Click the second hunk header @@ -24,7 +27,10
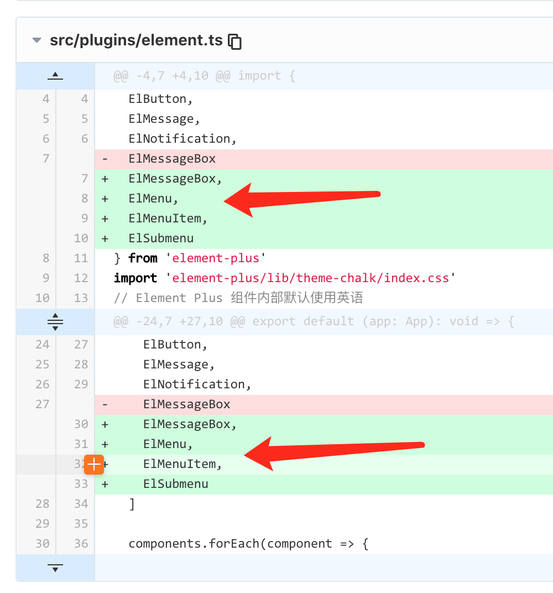Viewport: 553px width, 593px height. coord(314,321)
